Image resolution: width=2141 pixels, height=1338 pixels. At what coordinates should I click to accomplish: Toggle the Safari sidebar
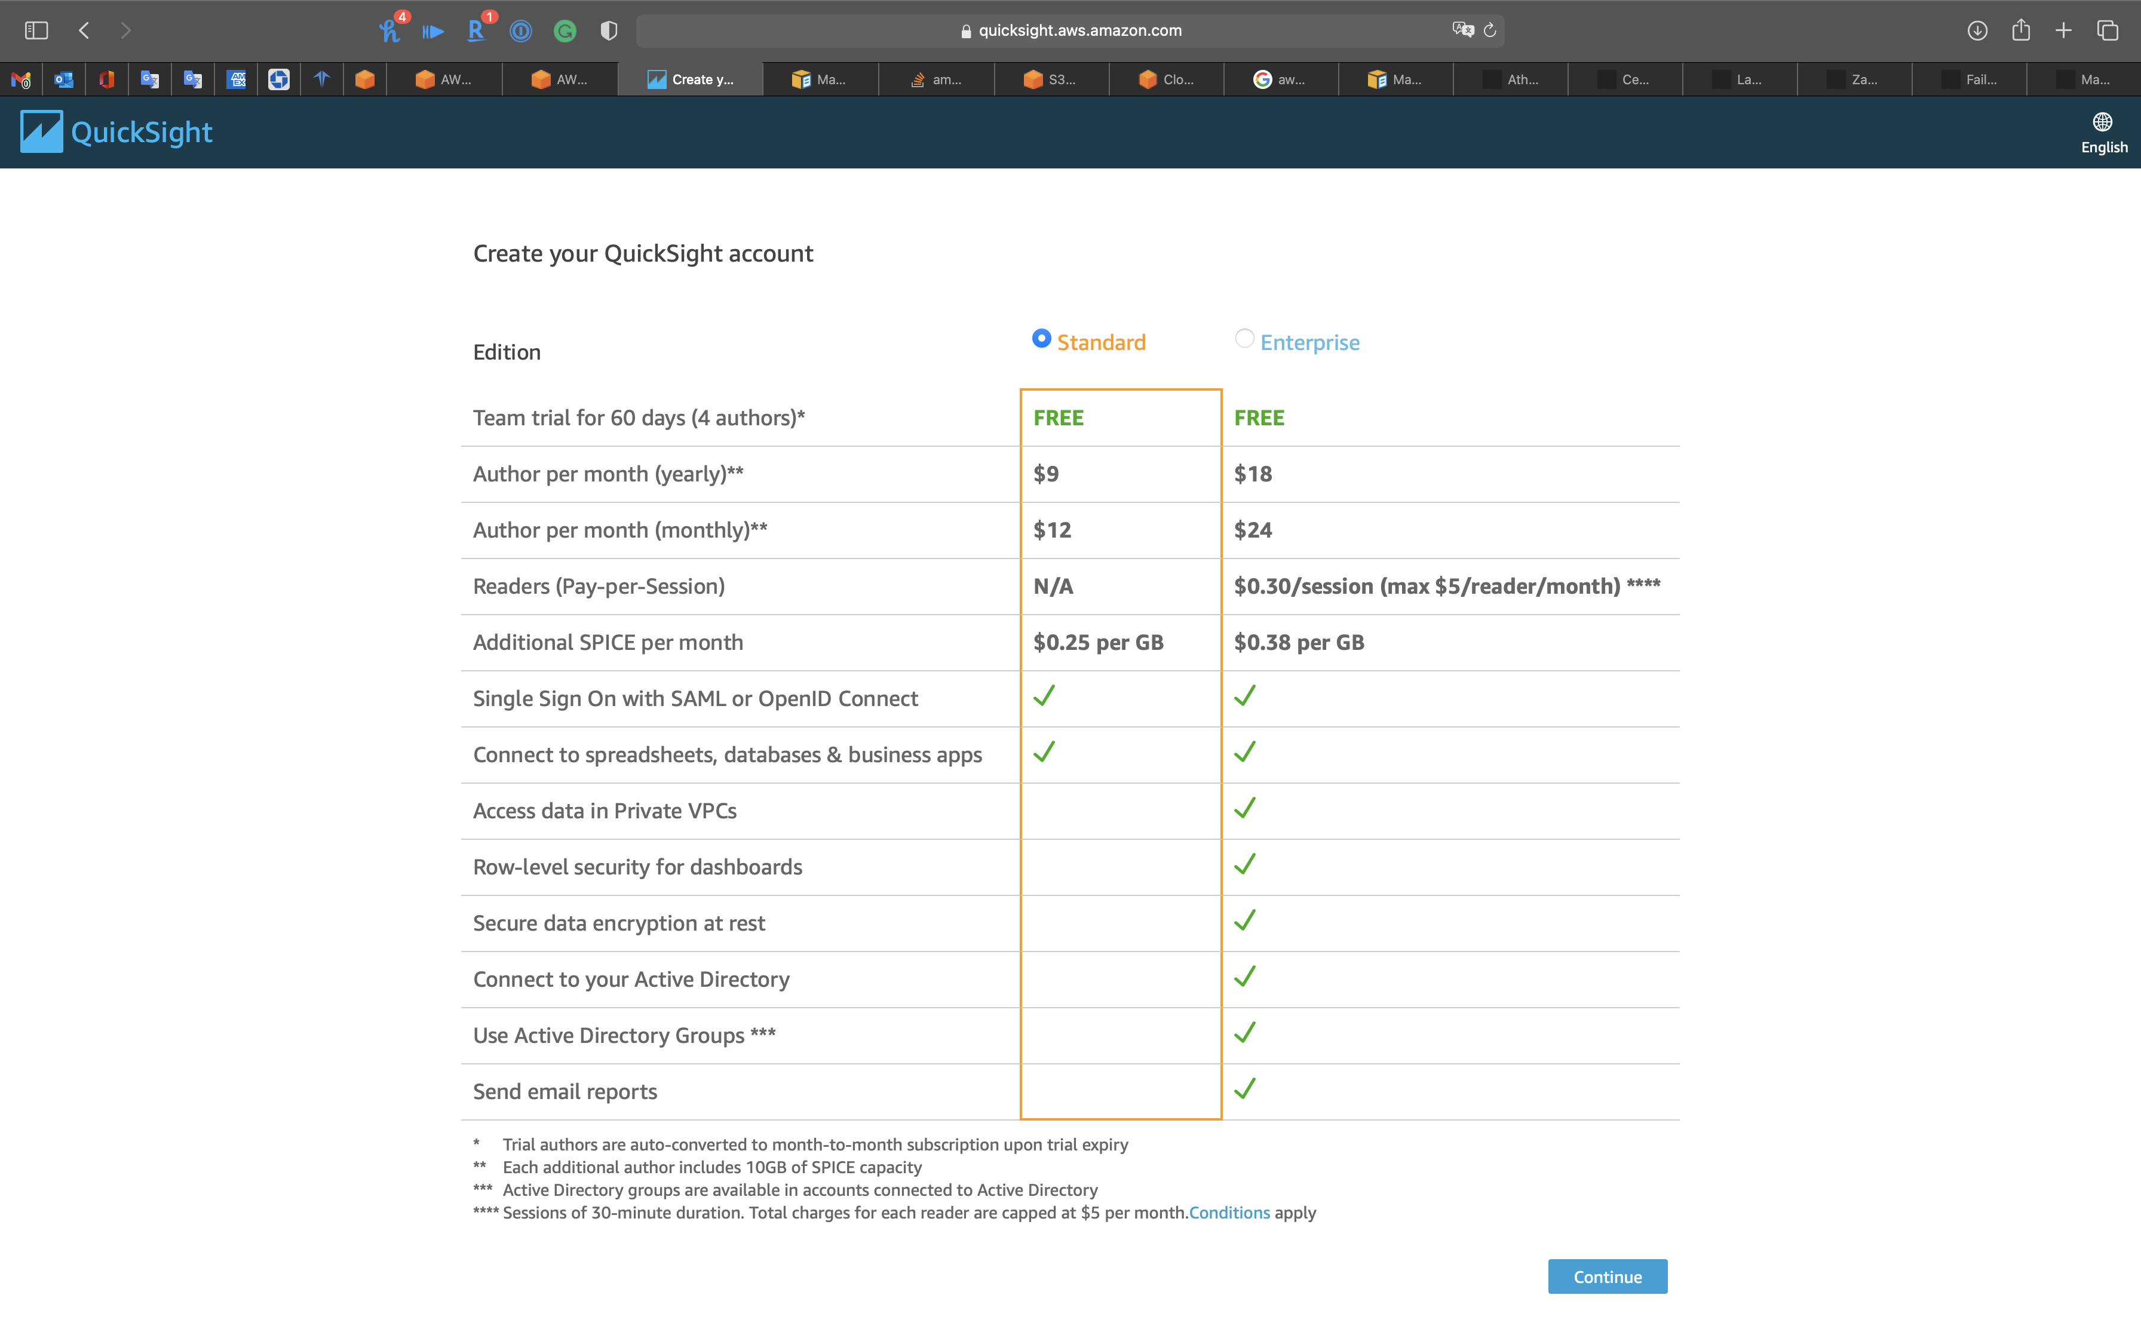click(36, 31)
